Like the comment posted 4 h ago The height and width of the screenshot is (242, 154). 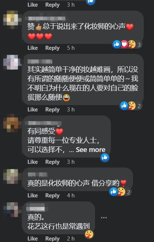[32, 196]
